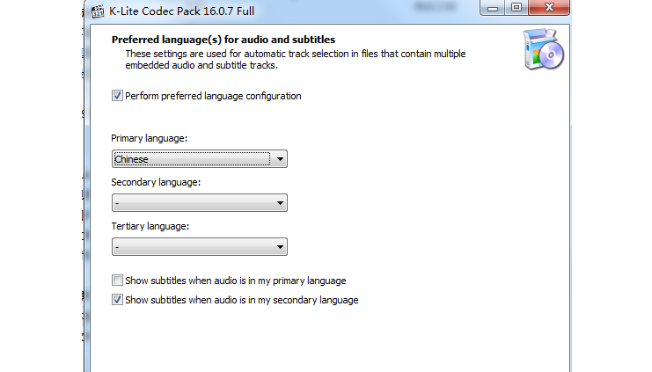Click the Preferred language(s) heading text
The height and width of the screenshot is (372, 652).
(223, 40)
